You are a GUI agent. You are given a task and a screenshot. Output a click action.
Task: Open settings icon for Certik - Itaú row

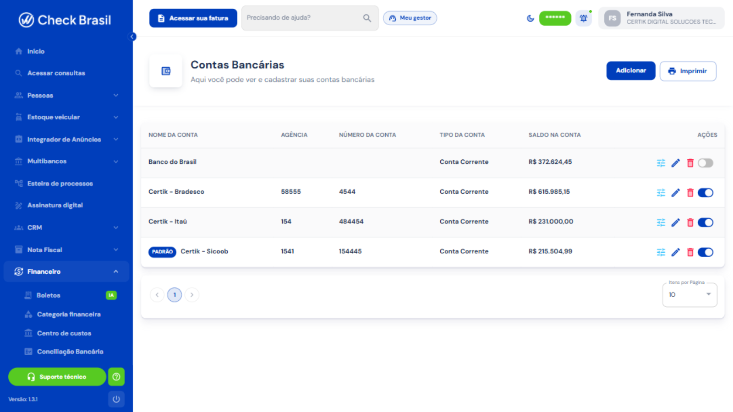click(661, 222)
